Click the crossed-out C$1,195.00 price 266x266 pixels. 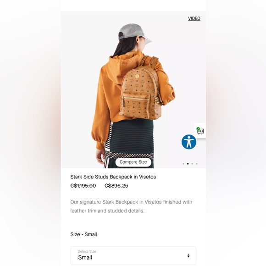point(83,186)
